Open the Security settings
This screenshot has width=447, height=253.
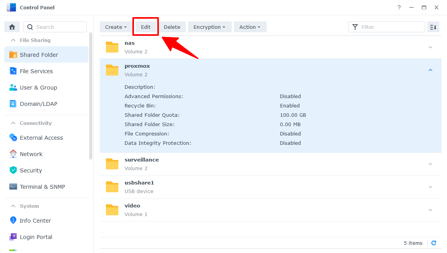tap(30, 170)
